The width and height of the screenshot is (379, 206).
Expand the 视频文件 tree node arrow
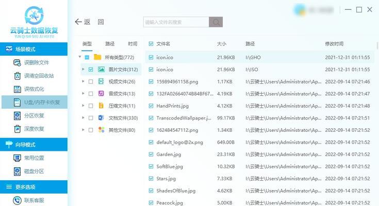tap(83, 81)
